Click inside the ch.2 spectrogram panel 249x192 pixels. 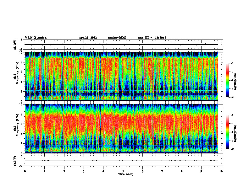coord(121,129)
